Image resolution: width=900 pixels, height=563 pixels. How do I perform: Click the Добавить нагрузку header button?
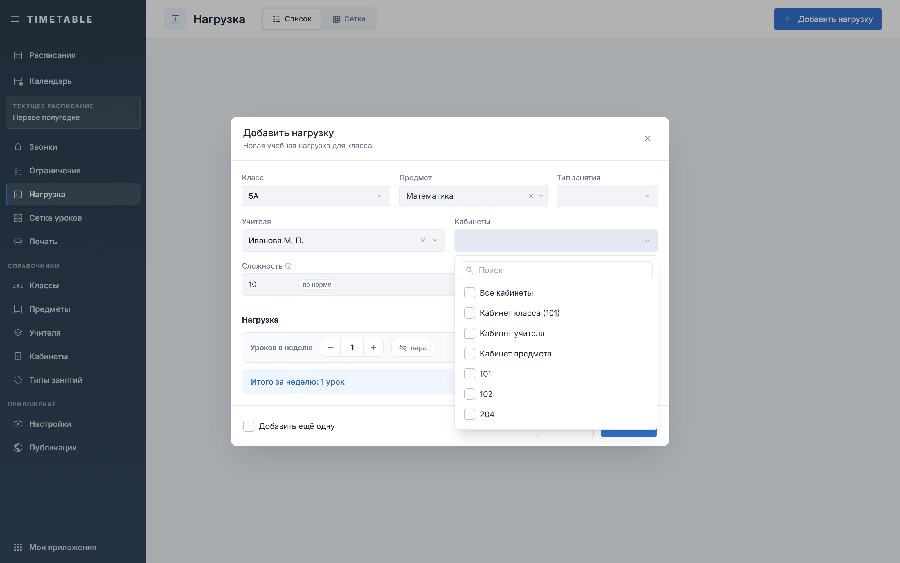pyautogui.click(x=827, y=19)
